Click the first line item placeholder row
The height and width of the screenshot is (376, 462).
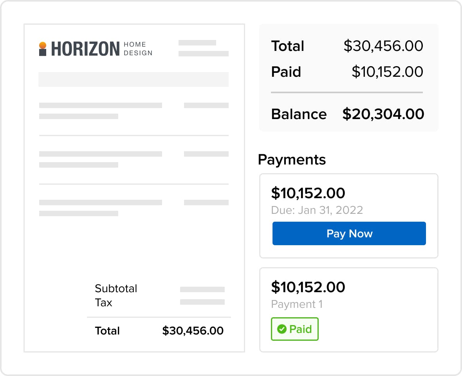coord(101,105)
